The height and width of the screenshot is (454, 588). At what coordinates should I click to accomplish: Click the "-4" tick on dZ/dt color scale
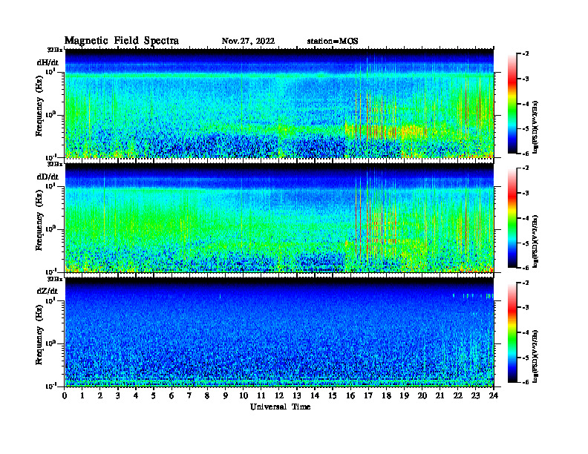[x=526, y=332]
